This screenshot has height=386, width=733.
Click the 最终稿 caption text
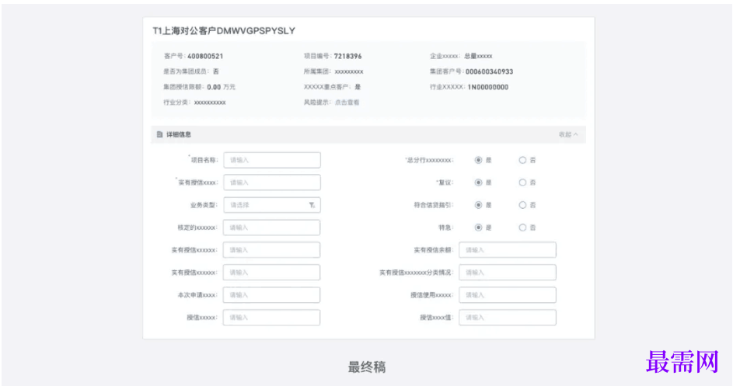pos(367,367)
